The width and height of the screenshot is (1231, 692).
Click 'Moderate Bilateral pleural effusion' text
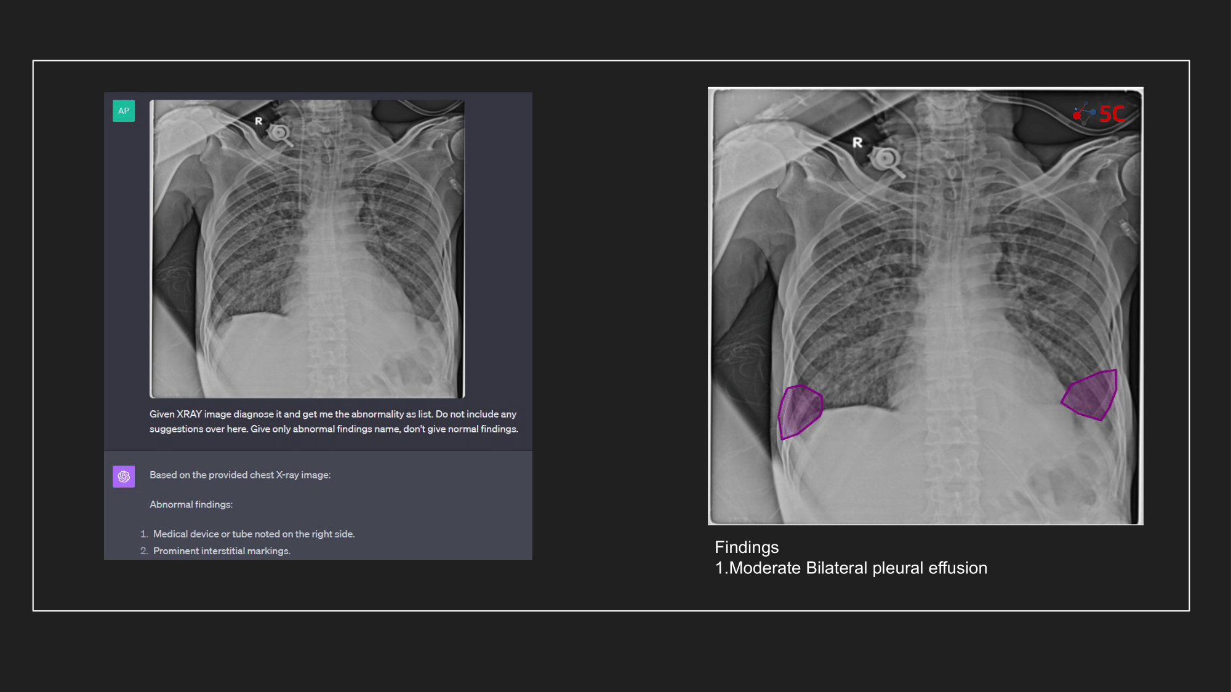857,568
